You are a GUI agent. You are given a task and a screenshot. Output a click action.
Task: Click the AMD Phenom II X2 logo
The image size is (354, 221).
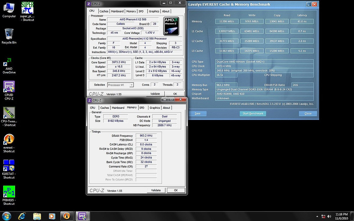point(171,26)
